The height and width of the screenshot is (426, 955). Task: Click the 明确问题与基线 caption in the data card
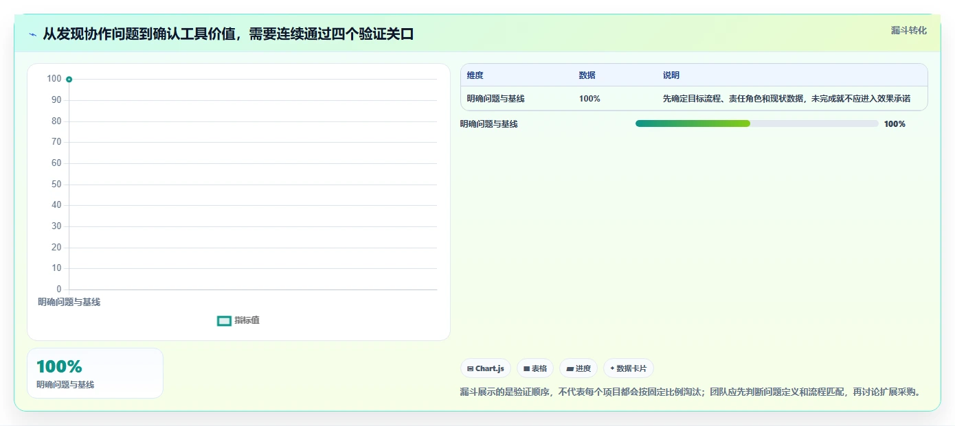click(65, 385)
